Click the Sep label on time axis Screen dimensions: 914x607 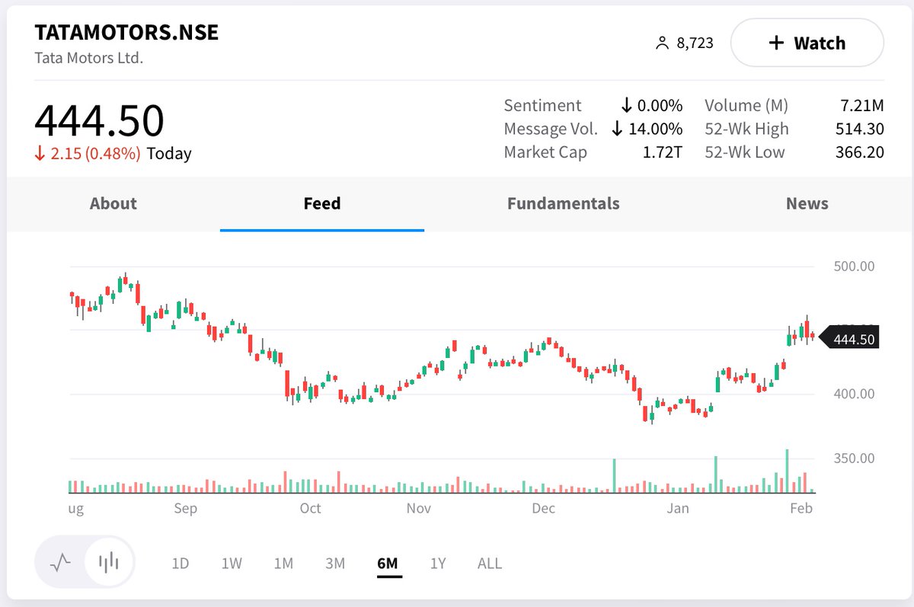click(x=185, y=509)
